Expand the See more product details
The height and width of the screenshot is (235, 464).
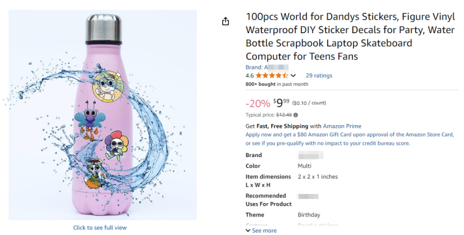[x=261, y=231]
